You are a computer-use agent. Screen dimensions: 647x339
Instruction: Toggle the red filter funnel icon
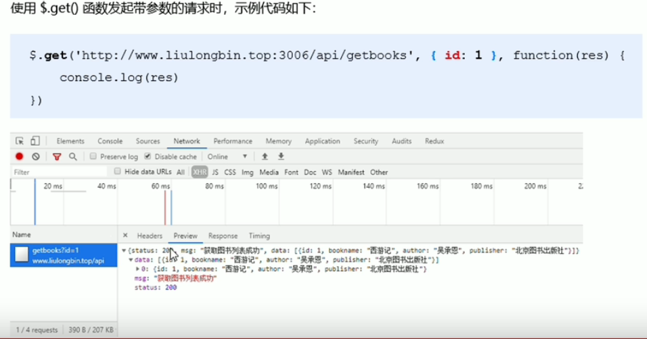(57, 157)
